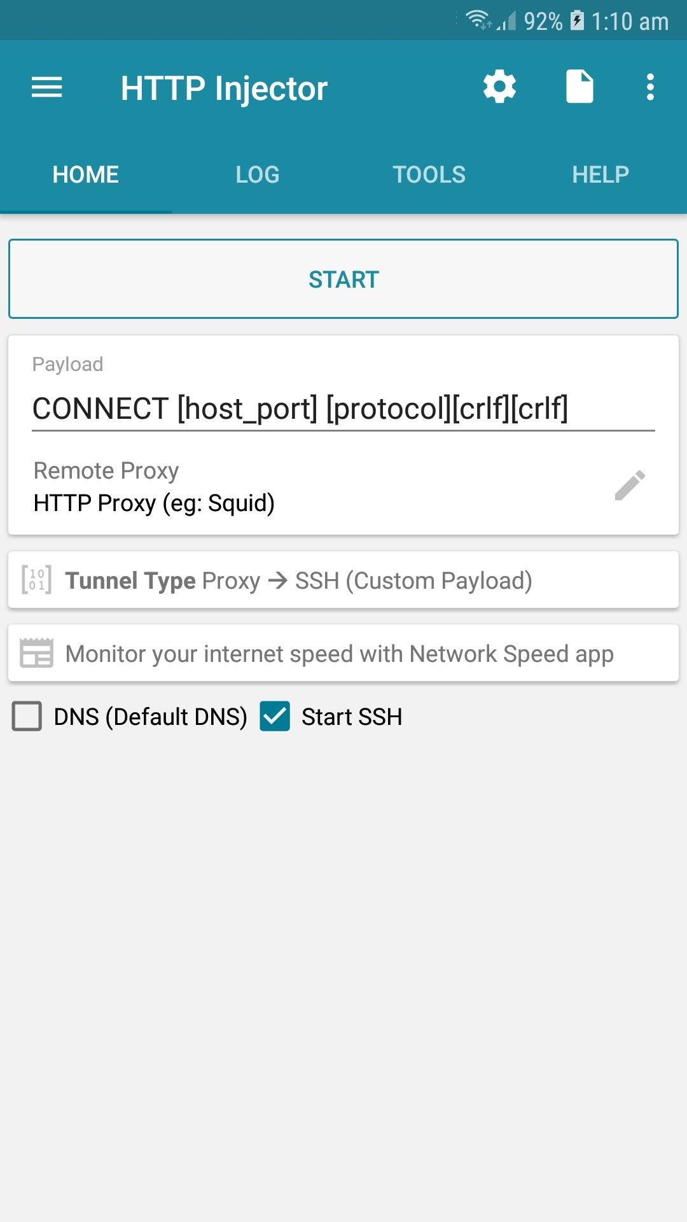Open the navigation drawer menu
The height and width of the screenshot is (1222, 687).
(45, 87)
